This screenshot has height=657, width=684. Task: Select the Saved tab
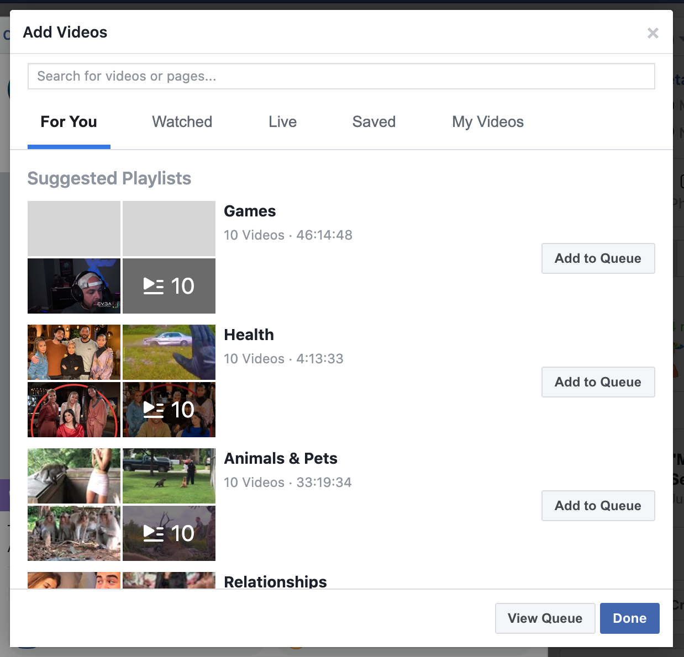pyautogui.click(x=373, y=122)
